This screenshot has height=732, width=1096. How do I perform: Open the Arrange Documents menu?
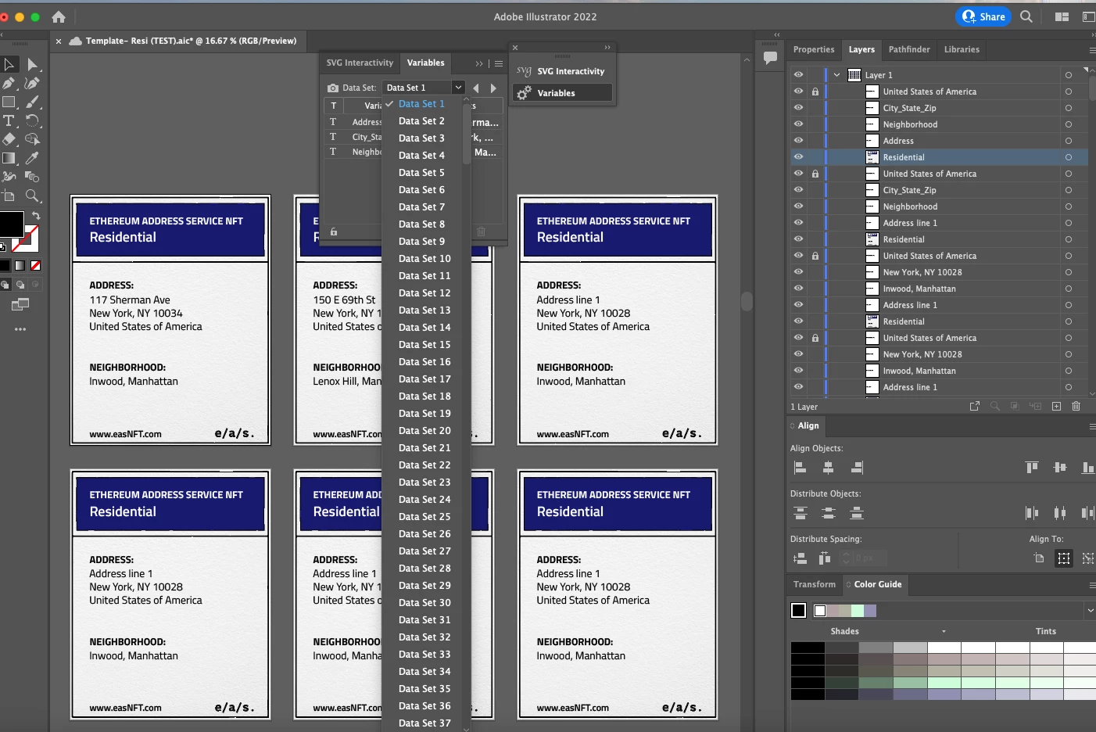(x=1062, y=16)
